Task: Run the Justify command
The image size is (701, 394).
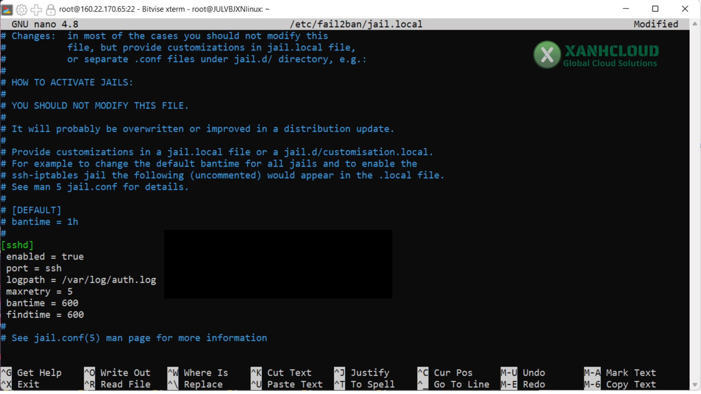Action: point(370,372)
